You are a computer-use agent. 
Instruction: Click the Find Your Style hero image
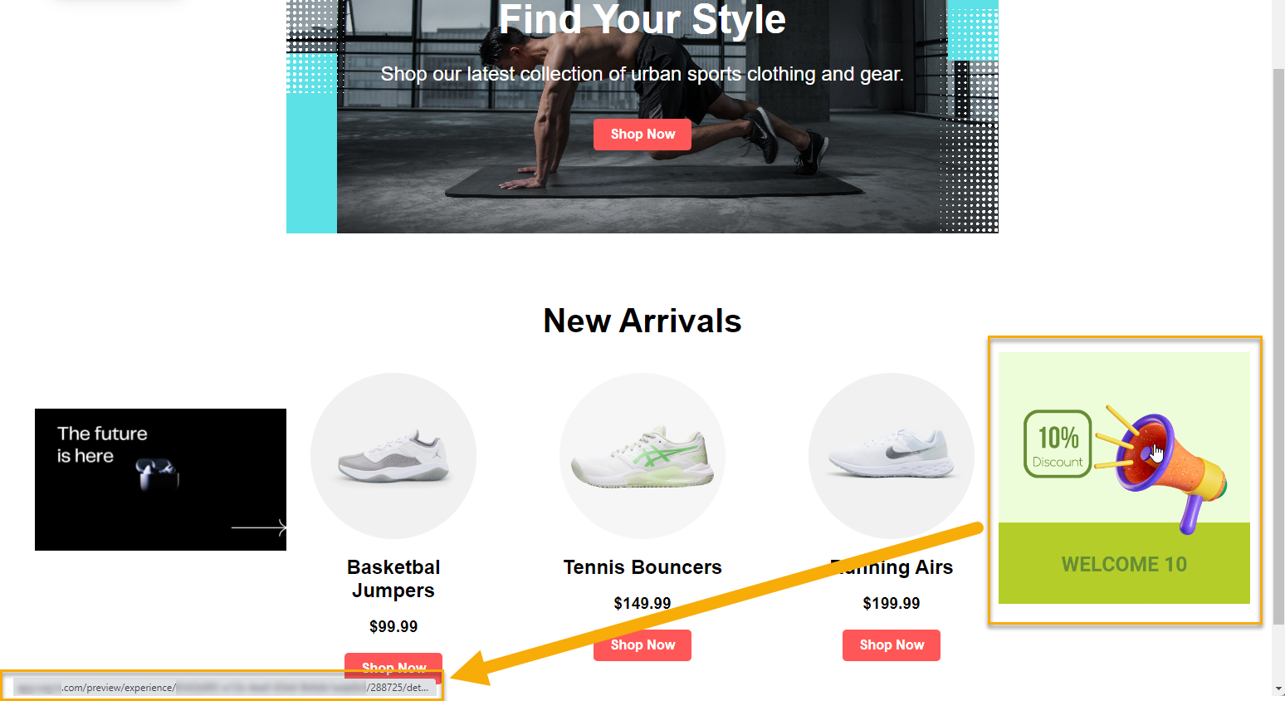[x=642, y=116]
